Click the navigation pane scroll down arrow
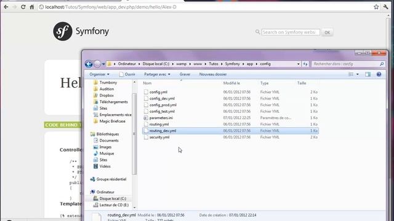Viewport: 394px width, 221px height. 134,207
